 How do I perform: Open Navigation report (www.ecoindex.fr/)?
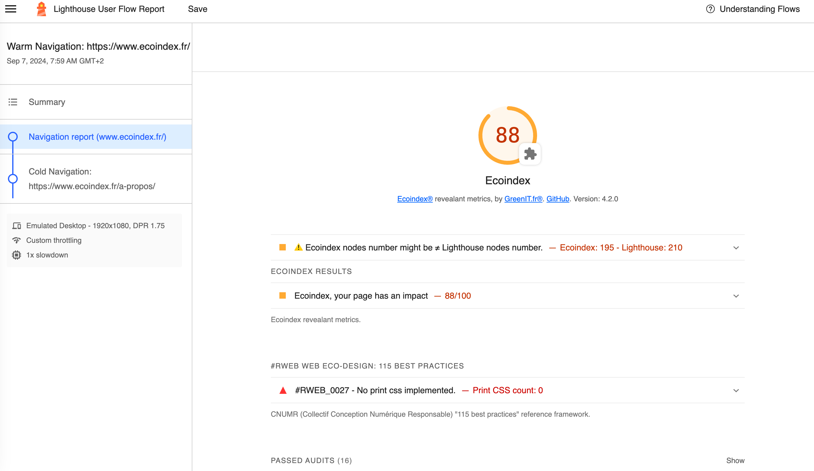pyautogui.click(x=96, y=137)
